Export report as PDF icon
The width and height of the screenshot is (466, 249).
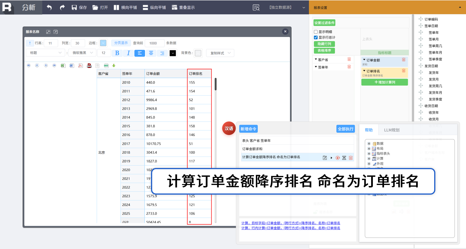pos(81,66)
